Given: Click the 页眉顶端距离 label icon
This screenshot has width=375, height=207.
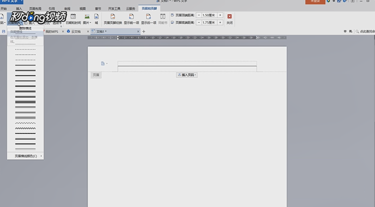Looking at the screenshot, I should click(172, 15).
